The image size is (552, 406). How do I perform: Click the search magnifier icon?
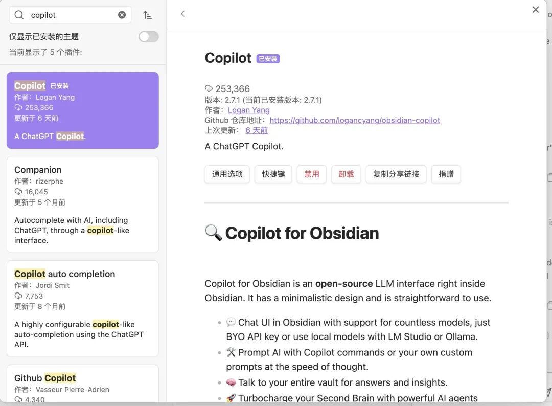[19, 15]
